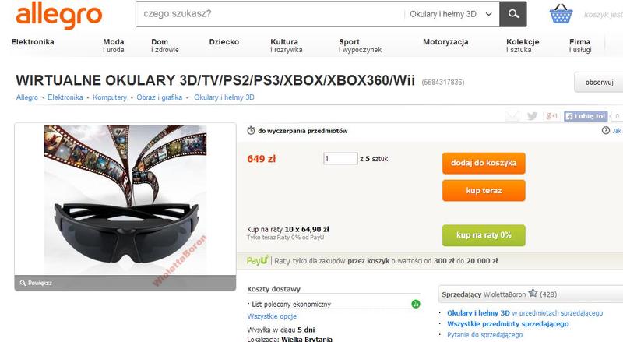Click the 'dodaj do koszyka' button
The height and width of the screenshot is (342, 623).
tap(484, 163)
